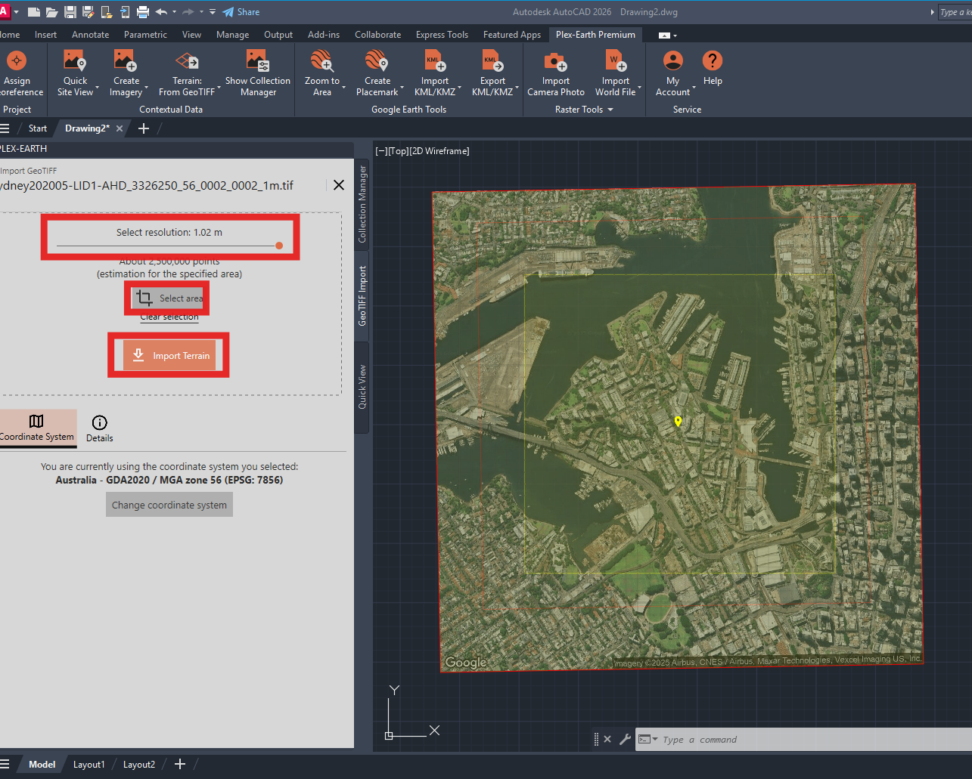Open the Parametric ribbon tab
The height and width of the screenshot is (779, 972).
145,35
